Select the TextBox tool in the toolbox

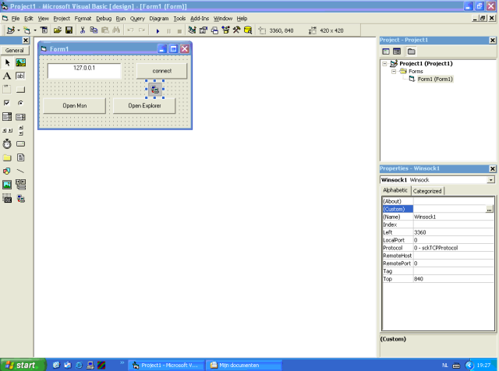21,76
